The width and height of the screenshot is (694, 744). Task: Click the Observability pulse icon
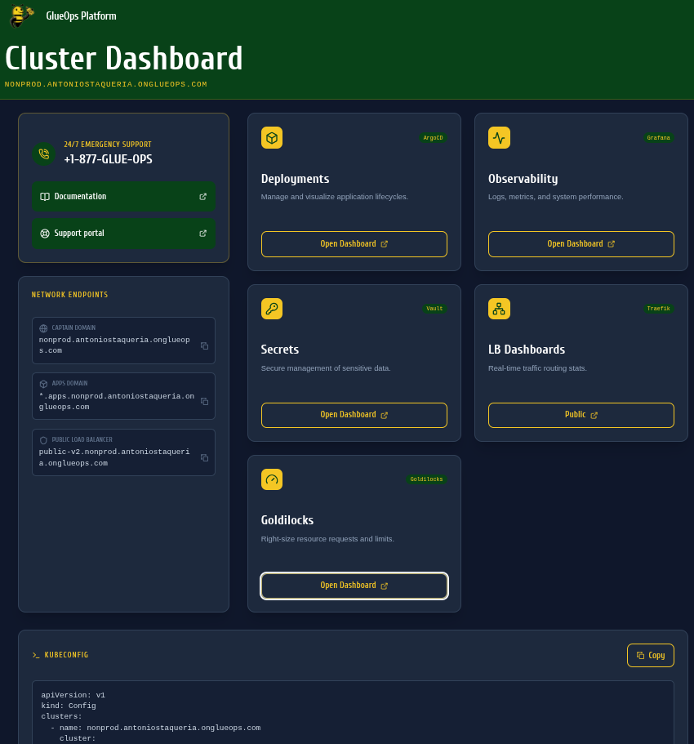[x=499, y=137]
